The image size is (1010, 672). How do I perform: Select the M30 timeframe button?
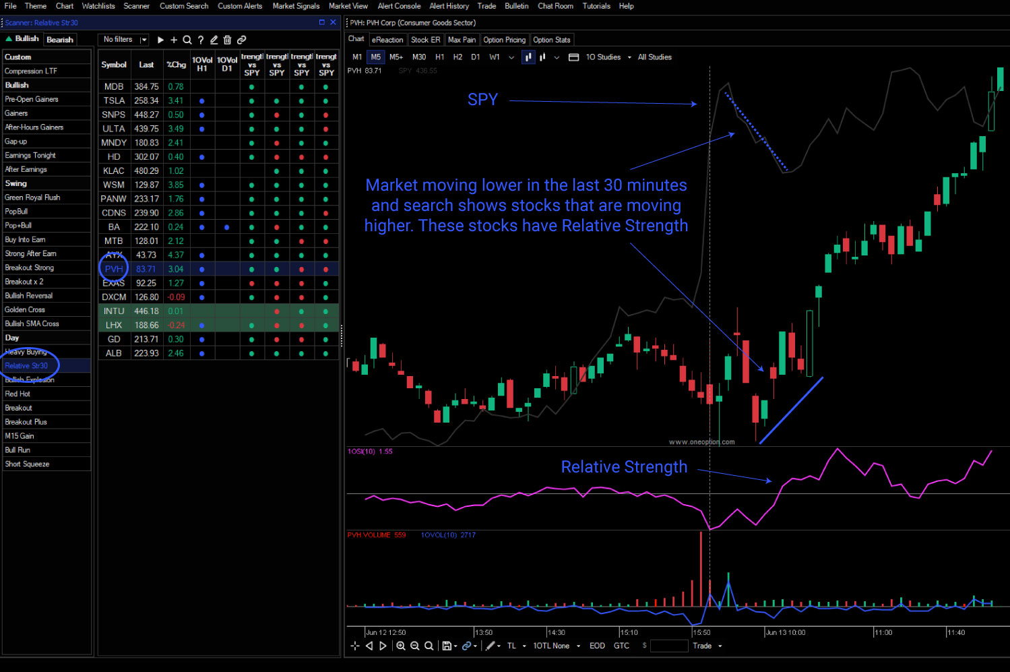click(419, 57)
